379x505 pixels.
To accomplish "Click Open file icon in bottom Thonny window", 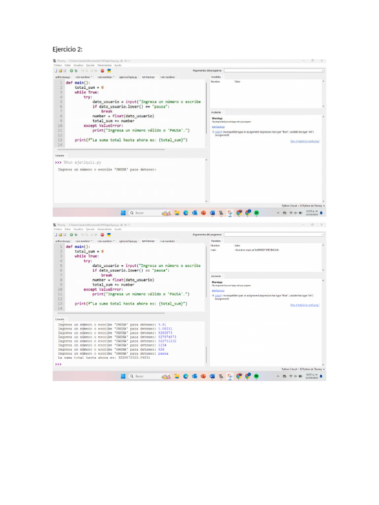I will click(x=60, y=234).
